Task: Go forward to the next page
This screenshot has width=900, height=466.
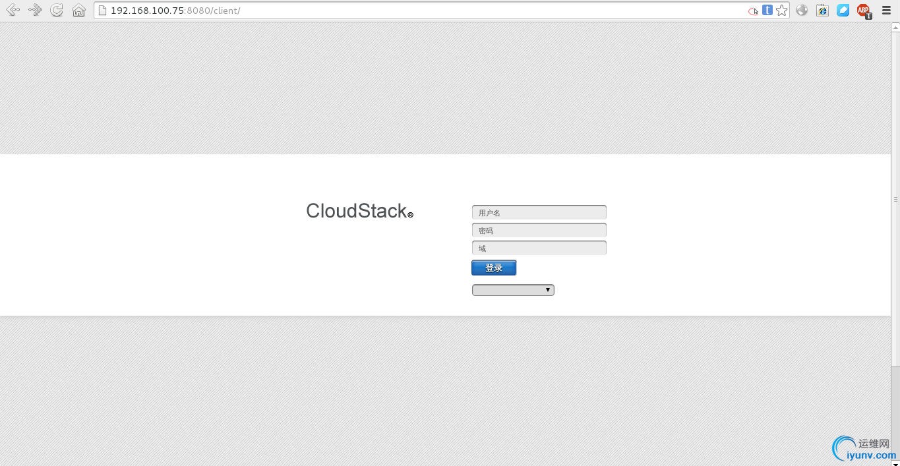Action: 35,10
